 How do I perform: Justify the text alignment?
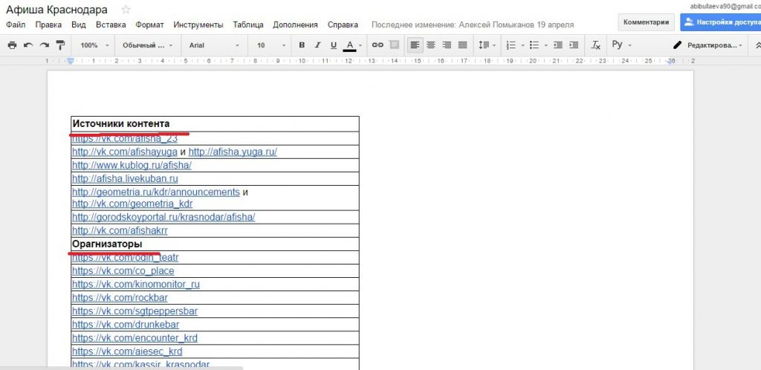(462, 45)
